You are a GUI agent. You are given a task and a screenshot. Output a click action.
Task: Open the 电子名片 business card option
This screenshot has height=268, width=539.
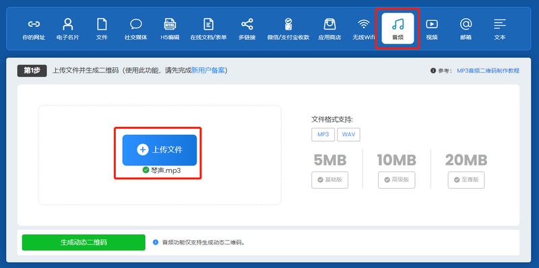[x=68, y=24]
